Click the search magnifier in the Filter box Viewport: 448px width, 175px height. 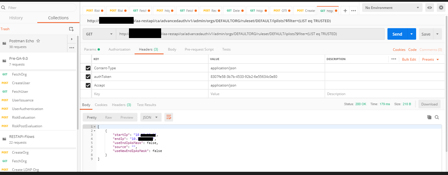[4, 8]
